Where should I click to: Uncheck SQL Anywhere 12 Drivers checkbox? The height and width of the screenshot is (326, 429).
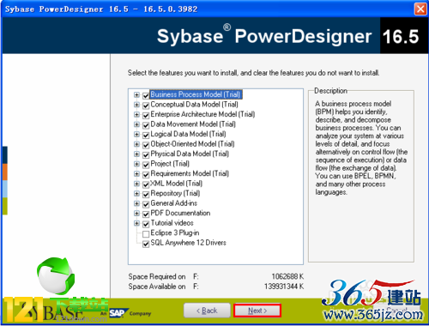[x=146, y=244]
